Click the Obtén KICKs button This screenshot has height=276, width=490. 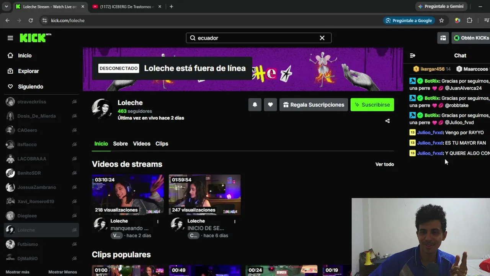tap(471, 38)
